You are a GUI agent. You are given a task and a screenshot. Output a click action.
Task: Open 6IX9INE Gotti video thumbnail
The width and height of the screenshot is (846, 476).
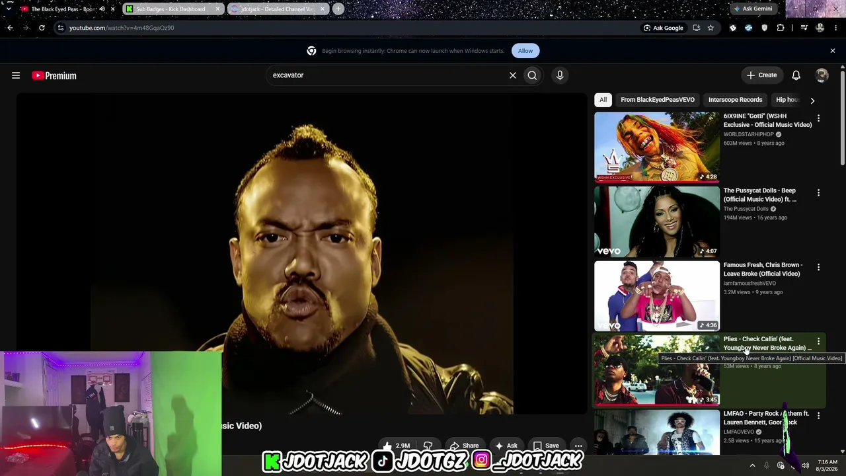[657, 147]
